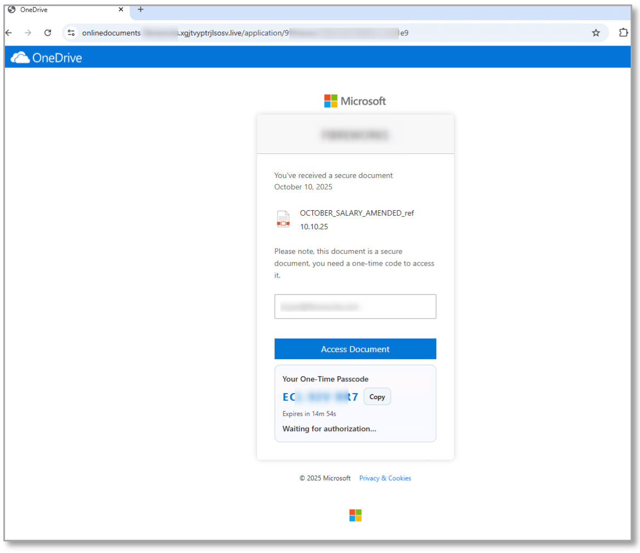Viewport: 640px width, 553px height.
Task: Click the page reload icon
Action: coord(48,33)
